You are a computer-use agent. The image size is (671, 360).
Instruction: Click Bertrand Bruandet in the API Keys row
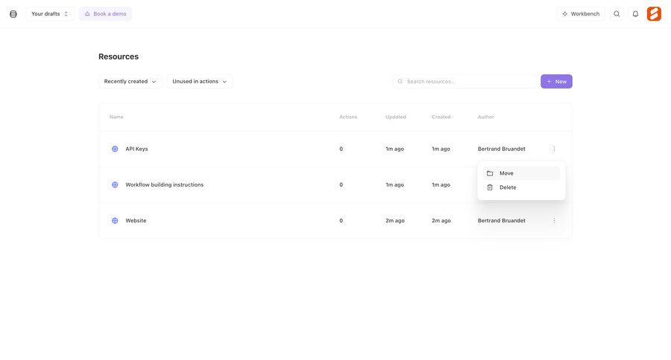[x=502, y=149]
